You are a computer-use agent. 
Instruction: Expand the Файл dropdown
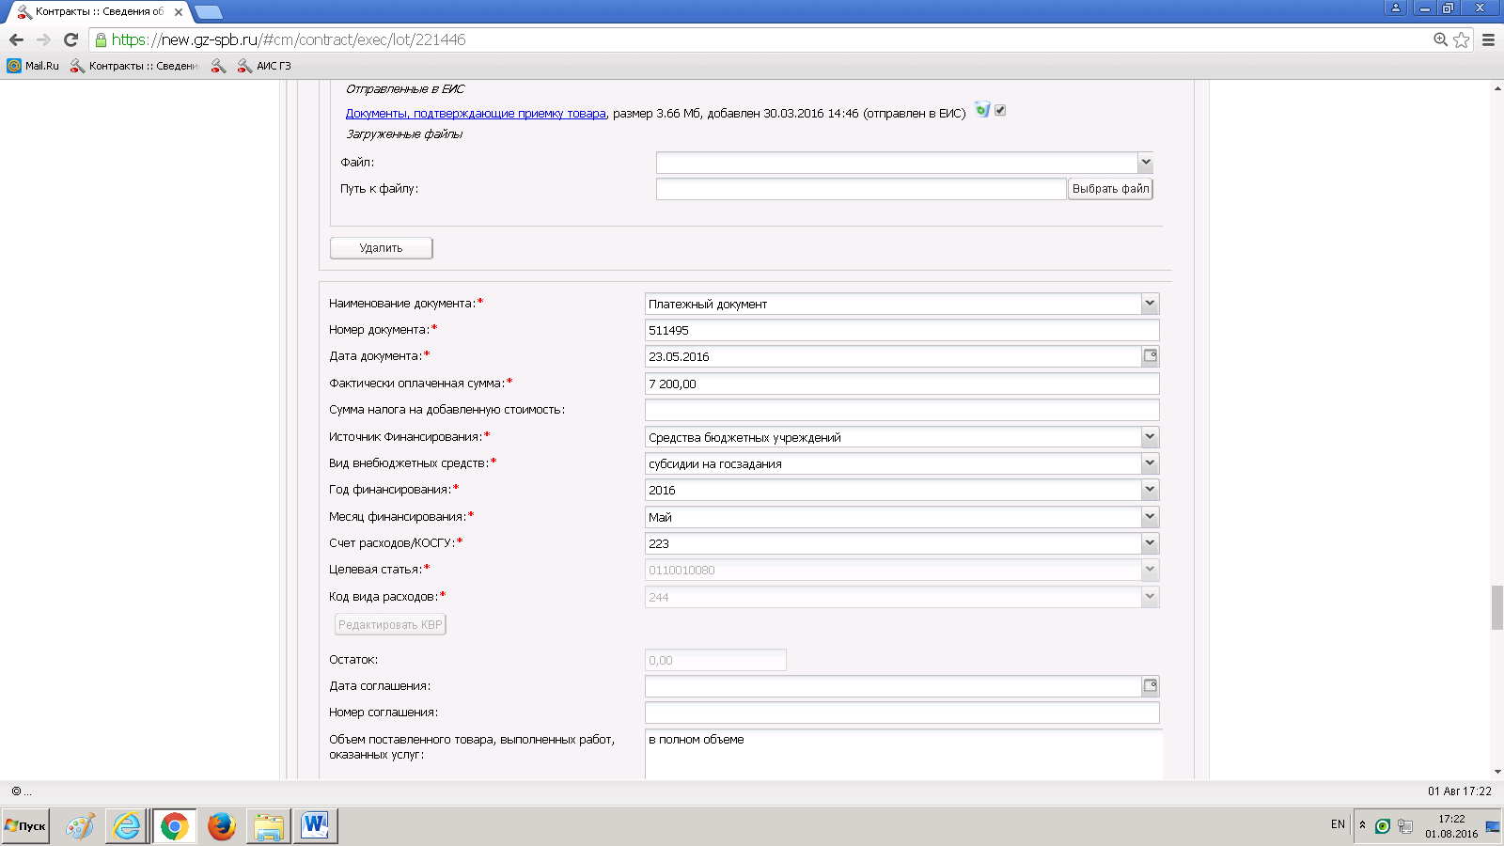1145,163
